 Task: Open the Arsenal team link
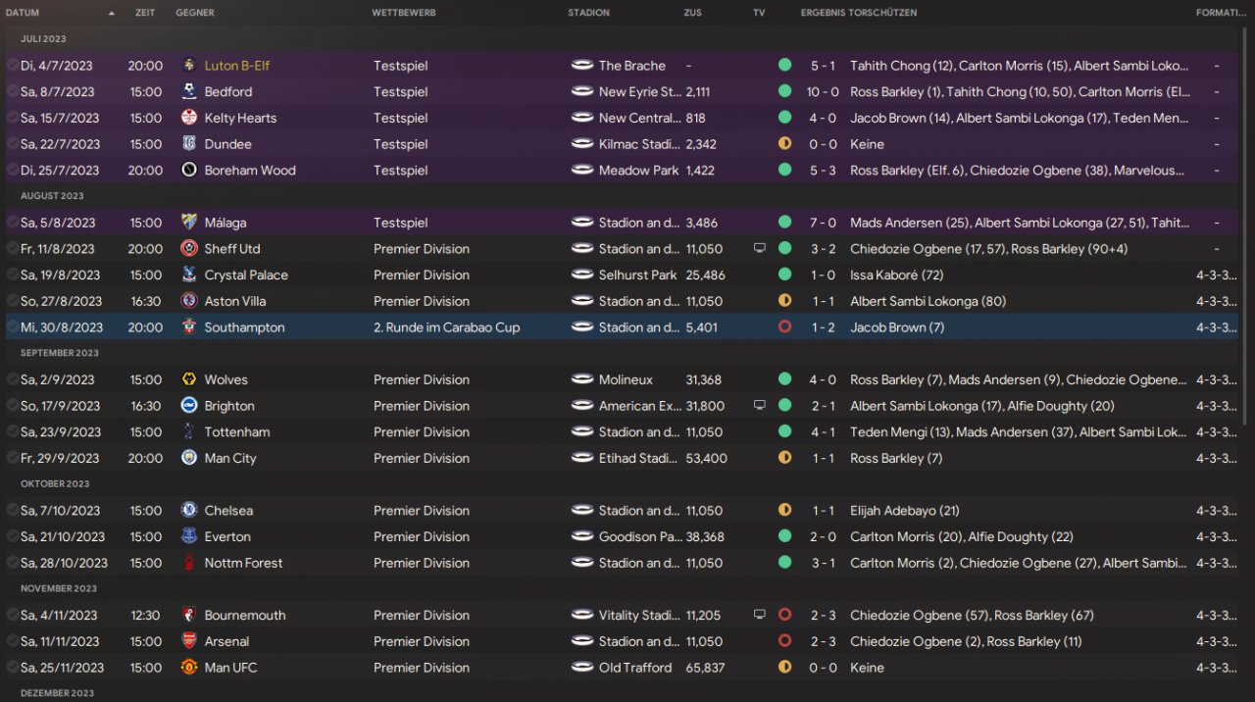tap(227, 641)
